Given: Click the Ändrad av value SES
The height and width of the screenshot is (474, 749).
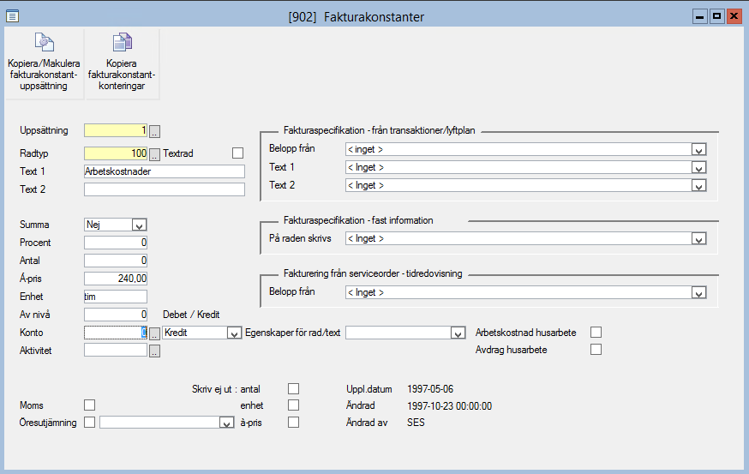Looking at the screenshot, I should coord(416,423).
